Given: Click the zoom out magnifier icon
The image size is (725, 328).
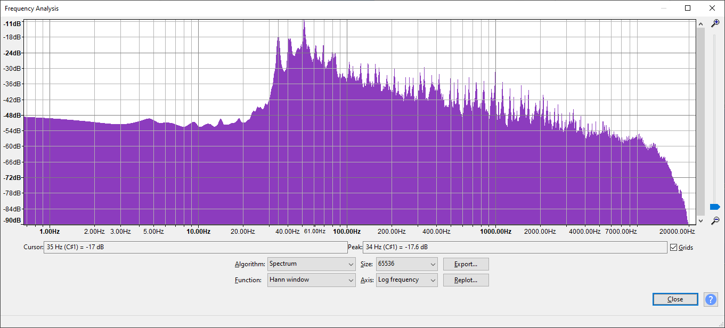Looking at the screenshot, I should point(715,220).
